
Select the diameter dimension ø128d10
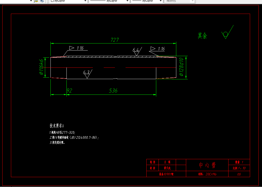coord(181,67)
